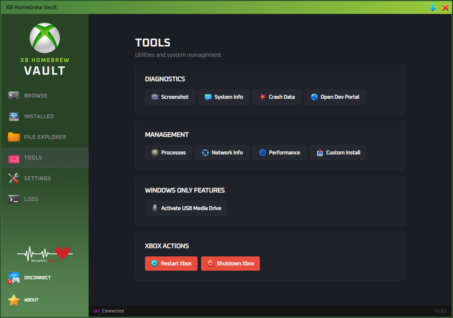The width and height of the screenshot is (453, 318).
Task: Click Open Dev Portal
Action: [335, 97]
